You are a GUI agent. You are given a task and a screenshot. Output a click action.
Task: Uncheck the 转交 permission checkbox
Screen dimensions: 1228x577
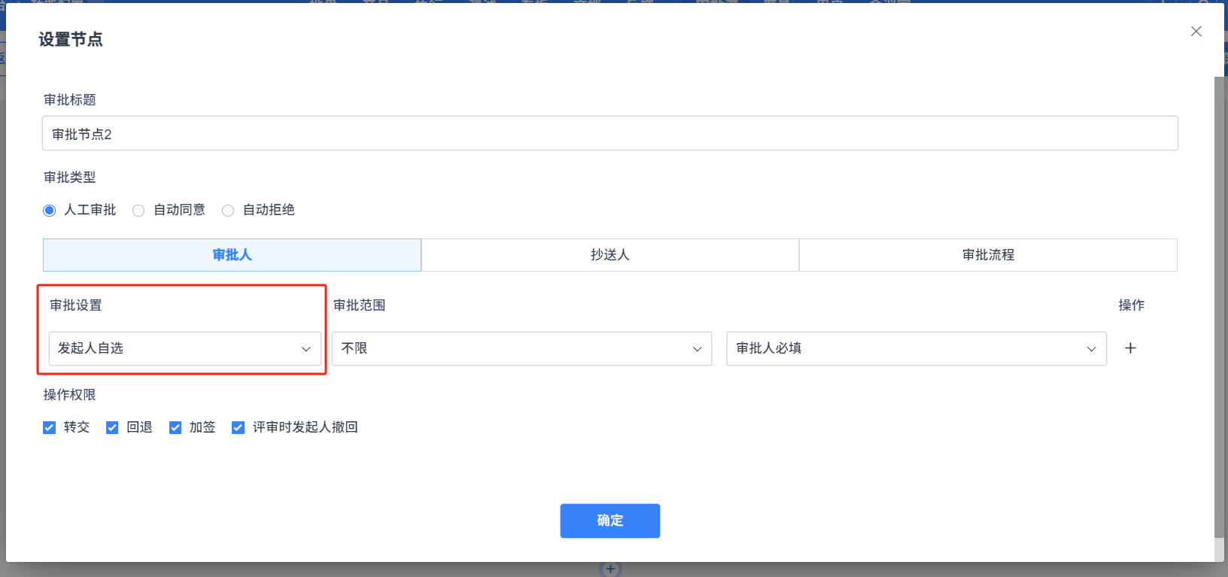[50, 428]
